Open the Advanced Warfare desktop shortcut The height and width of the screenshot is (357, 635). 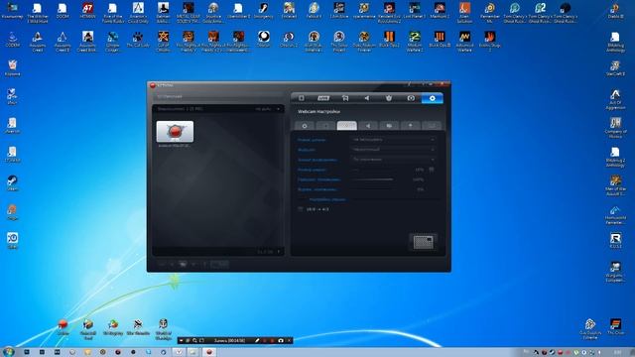coord(464,42)
